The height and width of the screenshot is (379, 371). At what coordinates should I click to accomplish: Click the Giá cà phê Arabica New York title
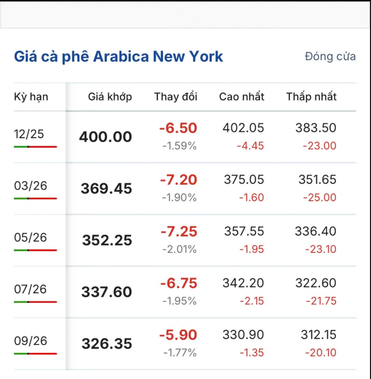118,56
